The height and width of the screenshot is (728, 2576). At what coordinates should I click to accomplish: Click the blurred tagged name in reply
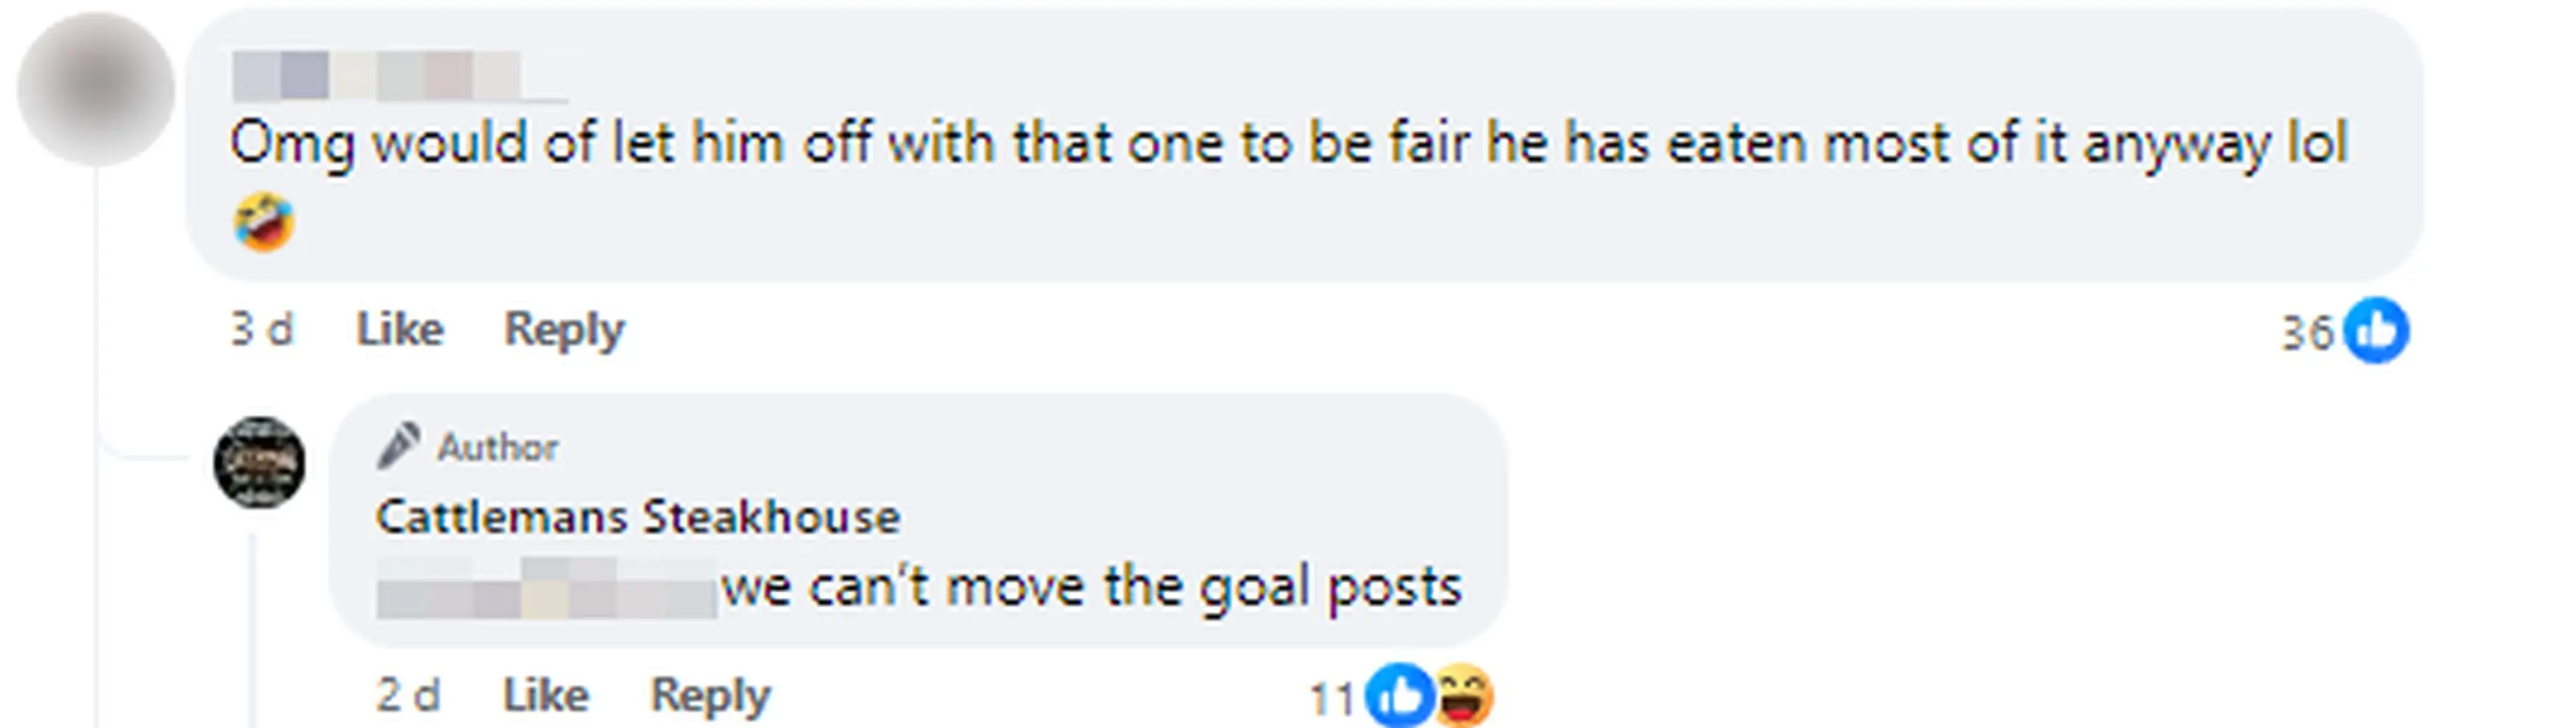click(x=546, y=588)
